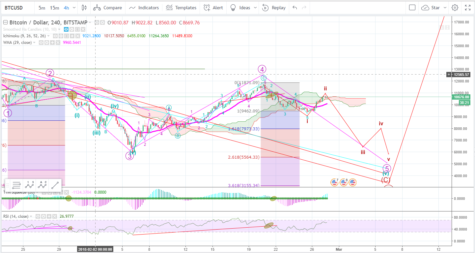Select the 4h timeframe
The height and width of the screenshot is (253, 475).
pos(67,8)
